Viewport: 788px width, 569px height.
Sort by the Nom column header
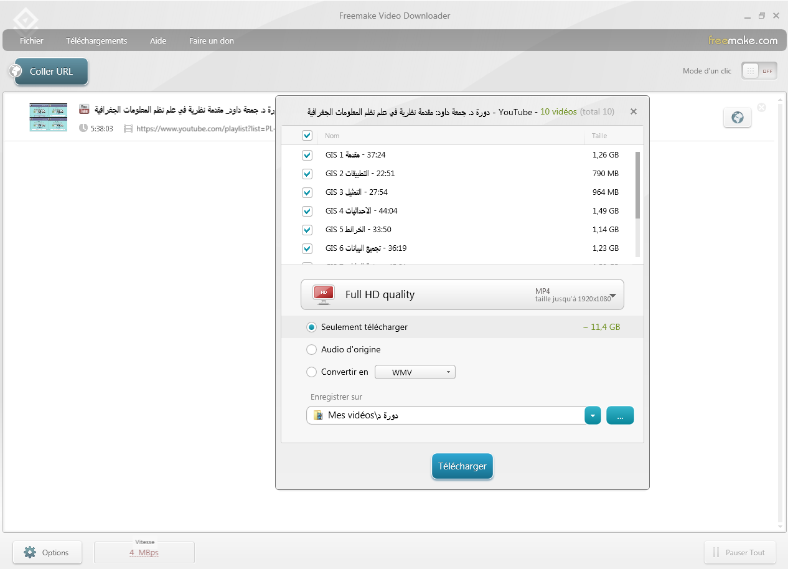(332, 136)
